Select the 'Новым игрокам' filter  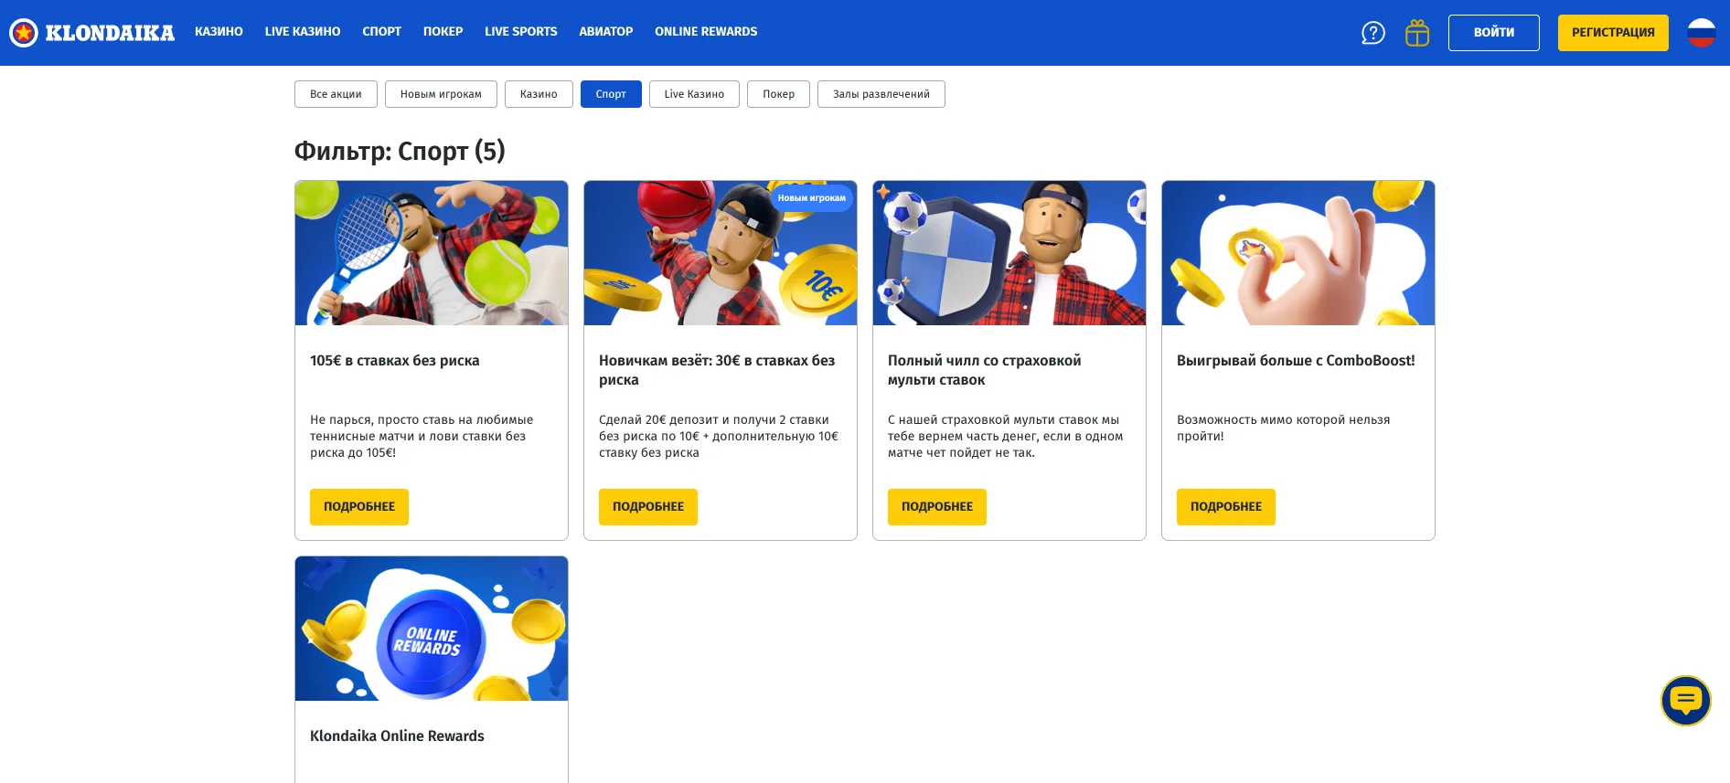click(x=441, y=94)
